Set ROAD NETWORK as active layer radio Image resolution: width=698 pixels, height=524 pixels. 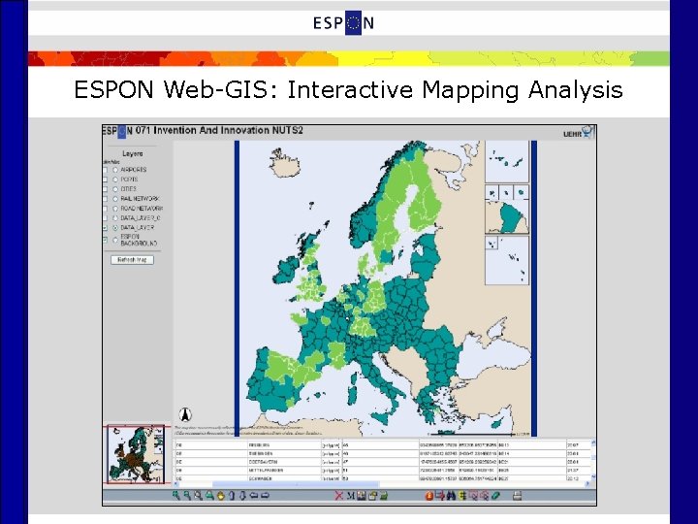115,209
